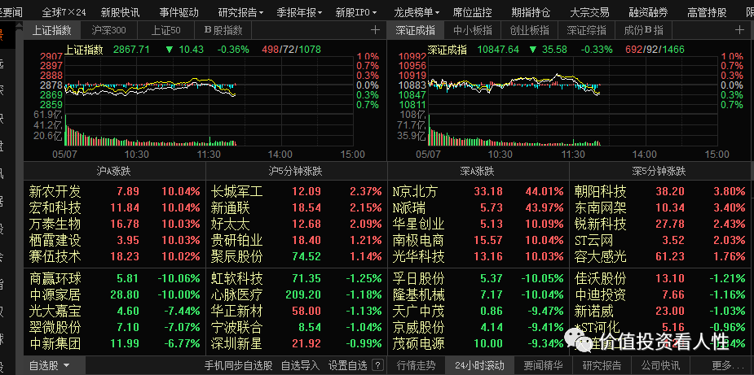Image resolution: width=754 pixels, height=375 pixels.
Task: Switch to the 中小板指 tab
Action: coord(473,30)
